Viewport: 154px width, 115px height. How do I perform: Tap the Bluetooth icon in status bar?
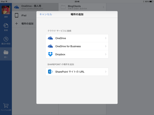click(143, 2)
